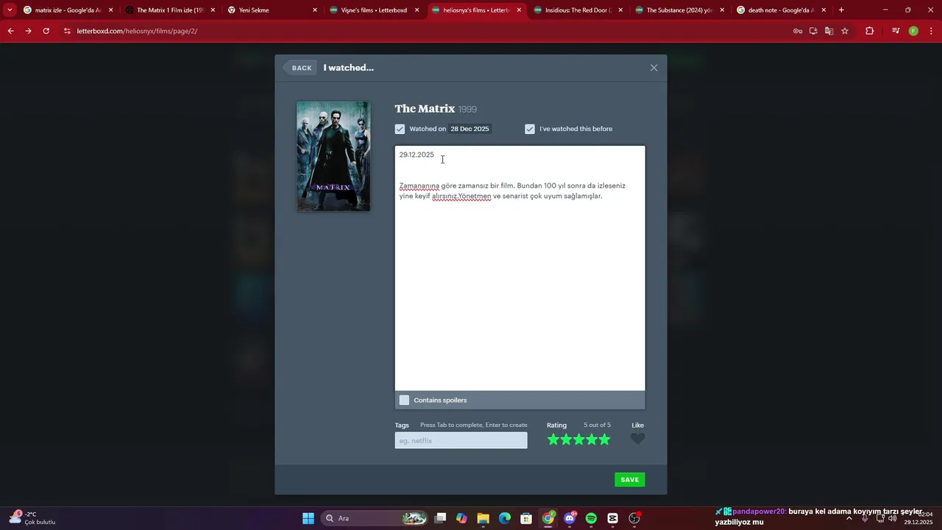Click inside the review text area
The height and width of the screenshot is (530, 942).
[520, 268]
